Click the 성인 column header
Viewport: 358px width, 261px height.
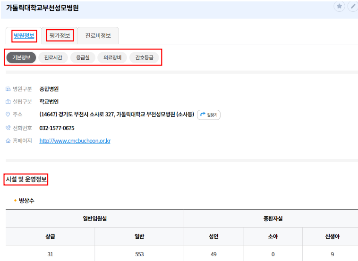pyautogui.click(x=213, y=236)
